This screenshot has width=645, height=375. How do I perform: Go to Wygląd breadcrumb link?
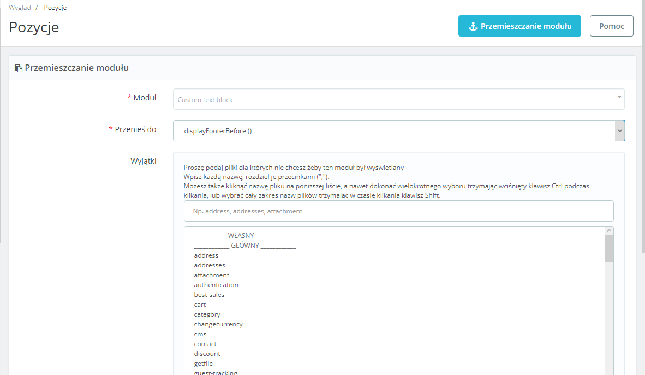[20, 8]
